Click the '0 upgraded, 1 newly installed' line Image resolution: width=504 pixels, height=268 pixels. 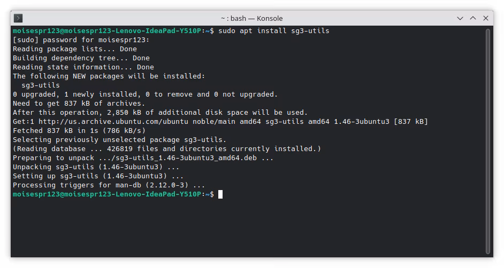click(146, 94)
